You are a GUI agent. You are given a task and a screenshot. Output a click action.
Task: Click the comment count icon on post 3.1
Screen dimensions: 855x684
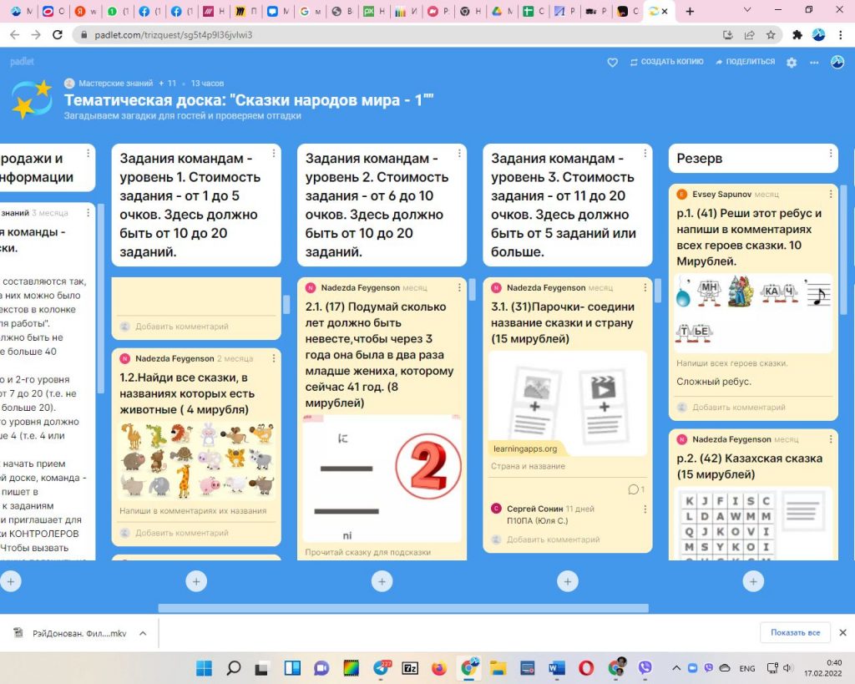[634, 489]
